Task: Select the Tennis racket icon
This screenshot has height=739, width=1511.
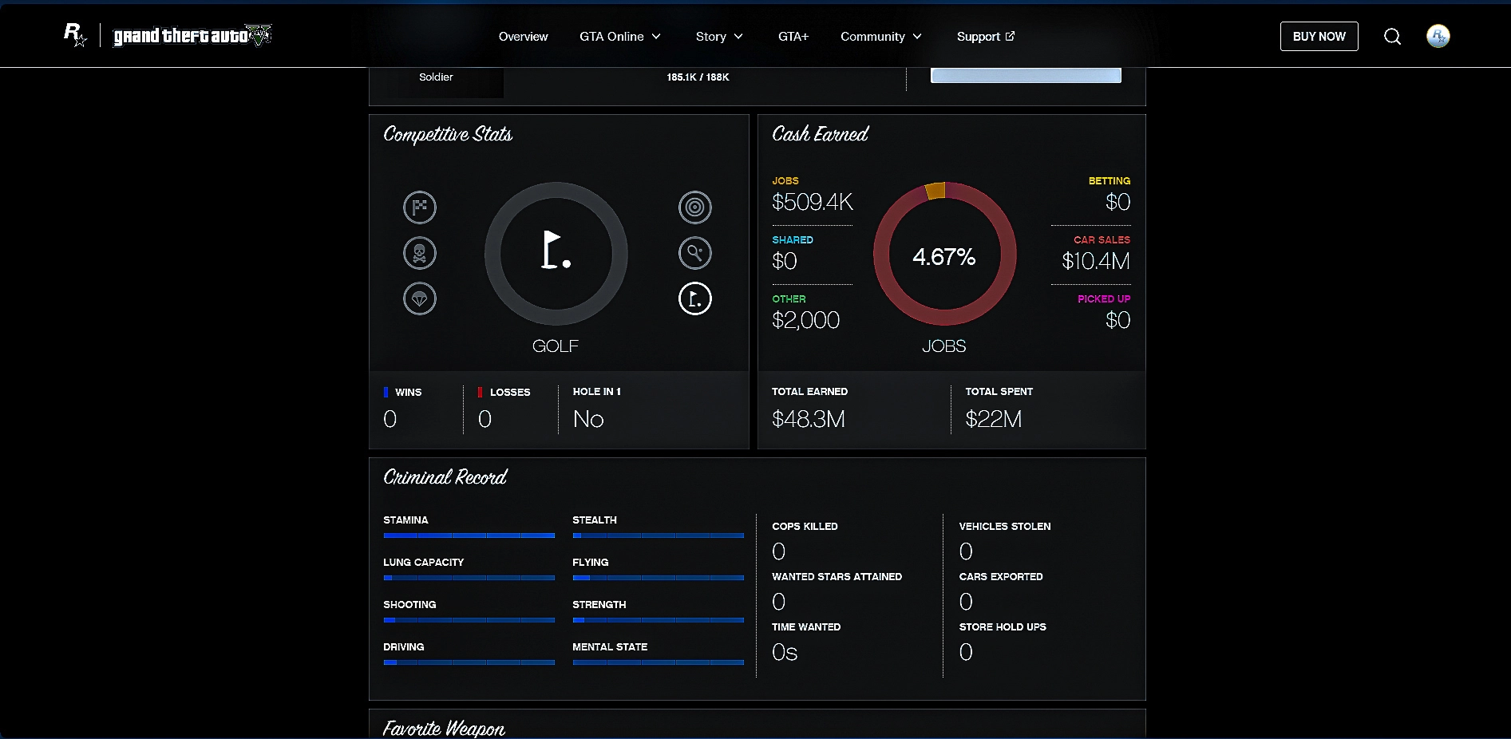Action: [694, 253]
